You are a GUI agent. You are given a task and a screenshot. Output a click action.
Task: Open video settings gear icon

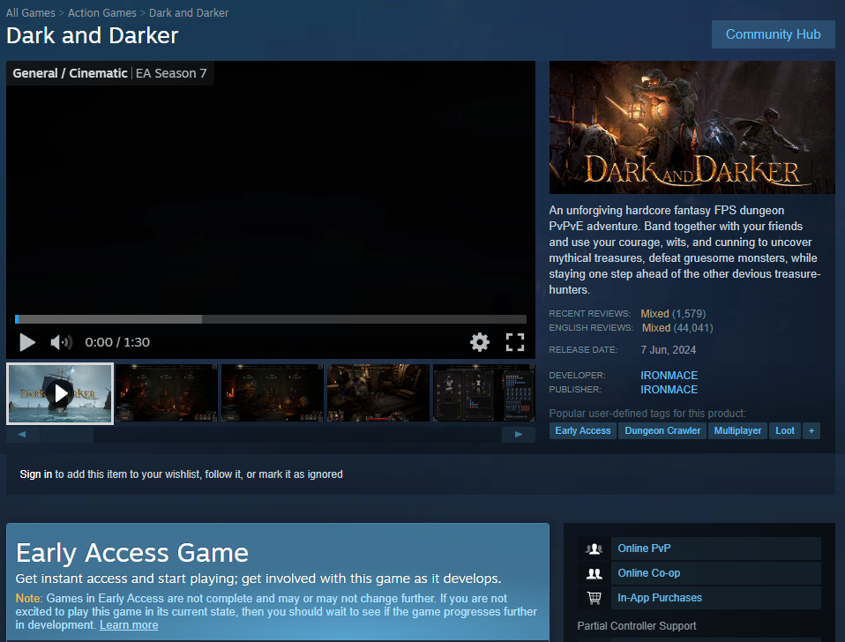click(480, 342)
